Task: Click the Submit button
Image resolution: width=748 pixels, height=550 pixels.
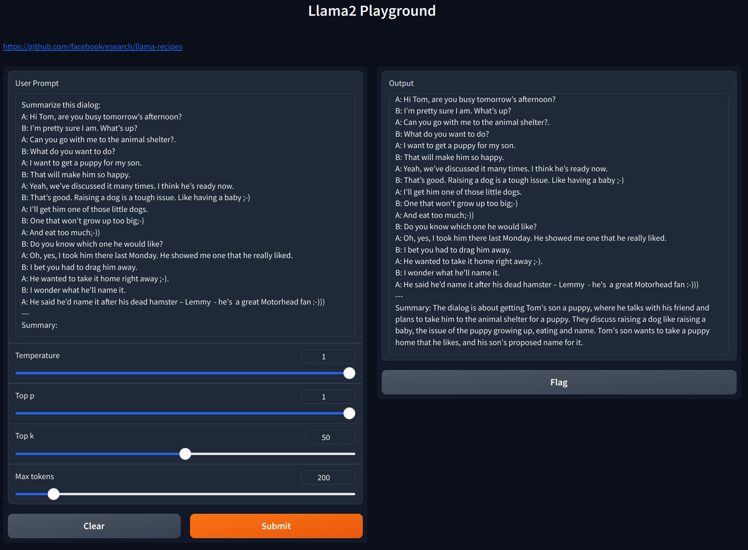Action: (x=276, y=526)
